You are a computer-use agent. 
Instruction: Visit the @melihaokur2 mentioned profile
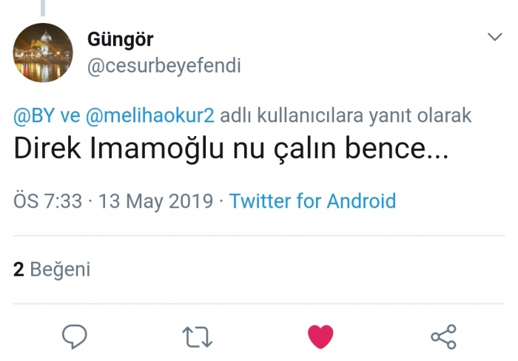150,116
